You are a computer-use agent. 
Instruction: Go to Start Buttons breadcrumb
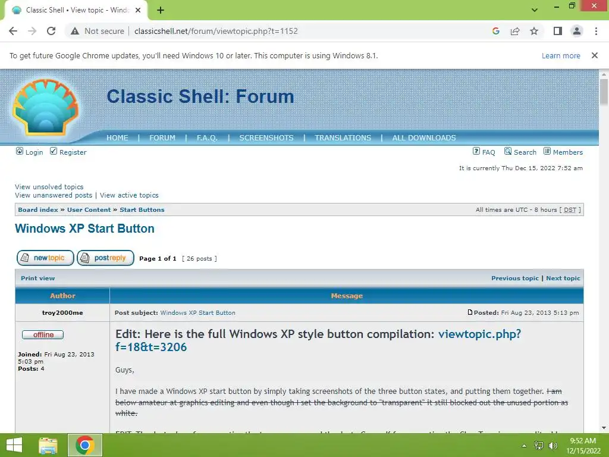[x=142, y=210]
